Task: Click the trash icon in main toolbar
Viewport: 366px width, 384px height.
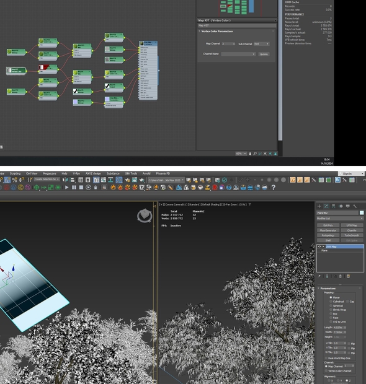Action: (96, 188)
